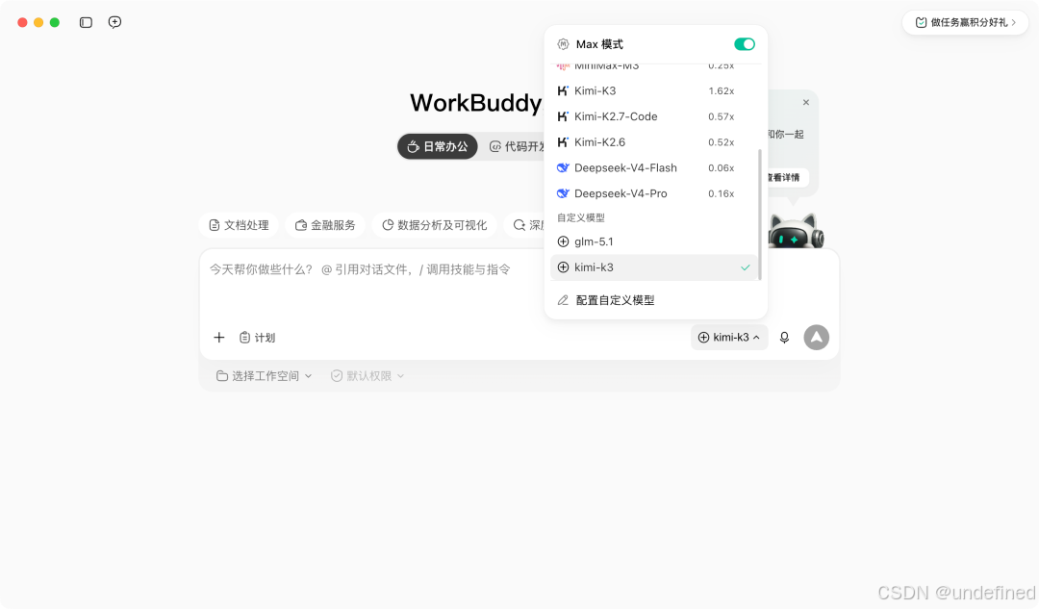Select custom model kimi-k3 with checkmark
The width and height of the screenshot is (1039, 609).
coord(654,267)
